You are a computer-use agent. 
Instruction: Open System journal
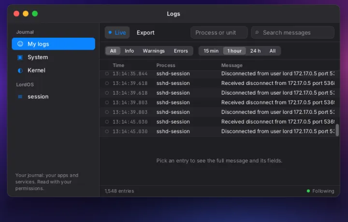point(54,57)
